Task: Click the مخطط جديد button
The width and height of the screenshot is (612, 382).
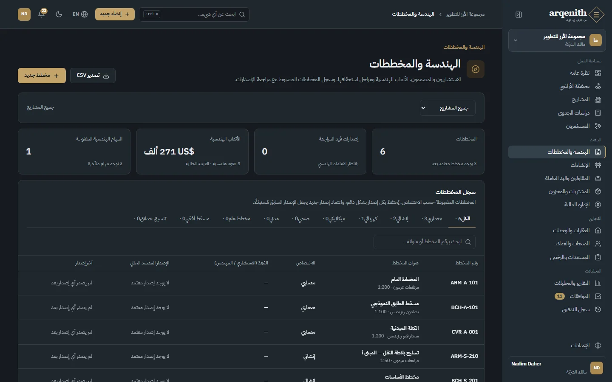Action: [x=42, y=76]
